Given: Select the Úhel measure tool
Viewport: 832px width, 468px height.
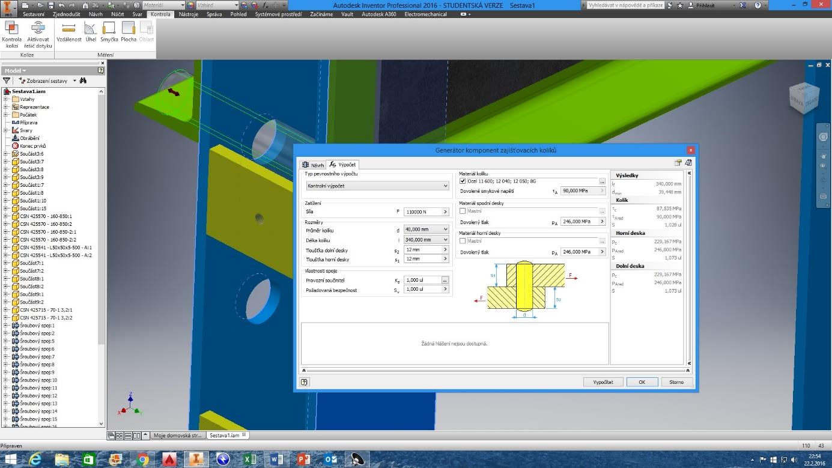Looking at the screenshot, I should (x=91, y=32).
